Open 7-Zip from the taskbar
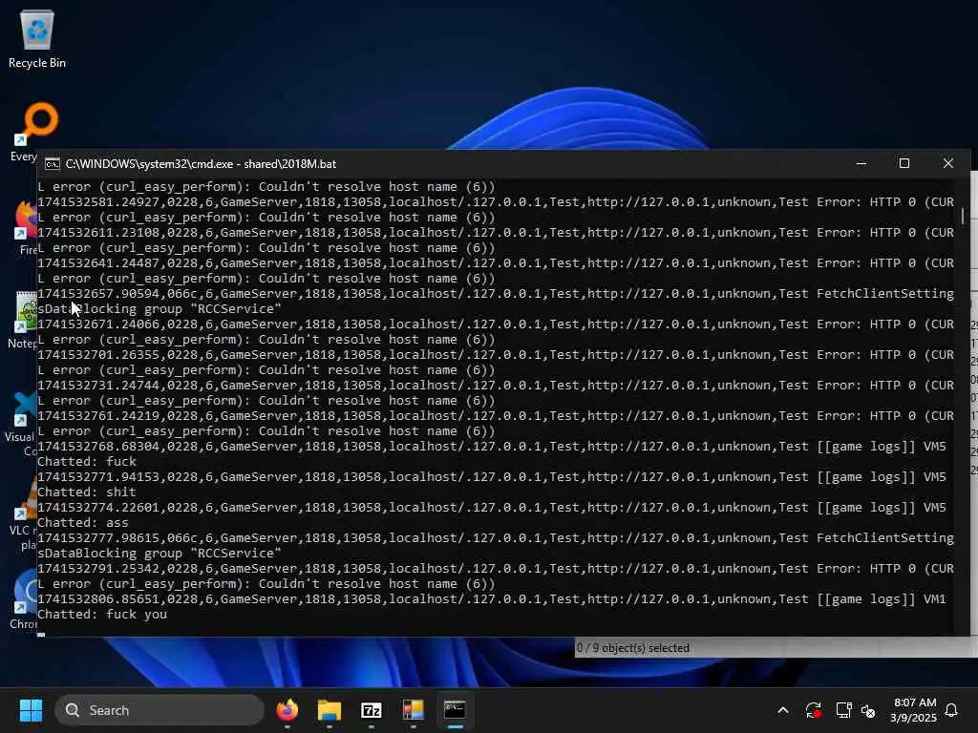This screenshot has width=978, height=733. click(x=372, y=710)
